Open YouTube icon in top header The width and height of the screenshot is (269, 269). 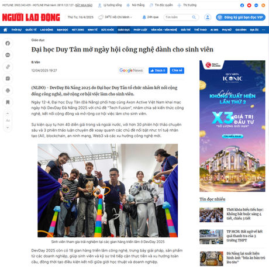pos(249,5)
